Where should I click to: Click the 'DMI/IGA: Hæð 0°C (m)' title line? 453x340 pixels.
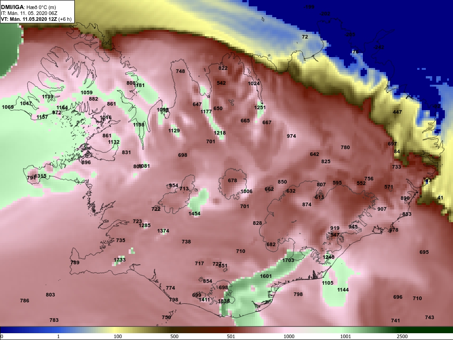[29, 7]
